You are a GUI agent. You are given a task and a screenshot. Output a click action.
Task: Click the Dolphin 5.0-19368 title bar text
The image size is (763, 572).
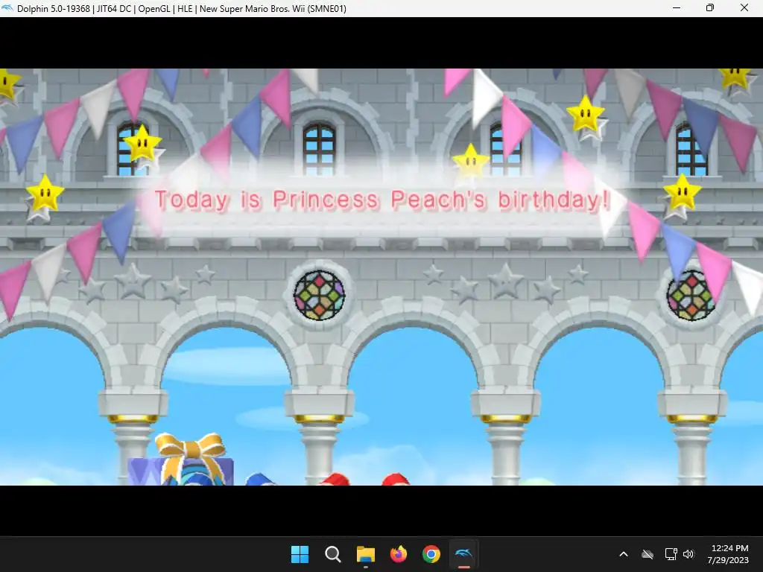(182, 9)
